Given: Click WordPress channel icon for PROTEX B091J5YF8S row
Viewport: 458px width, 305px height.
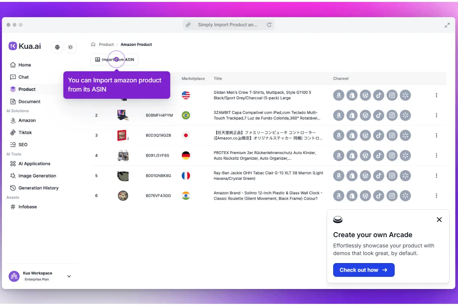Looking at the screenshot, I should click(x=365, y=156).
